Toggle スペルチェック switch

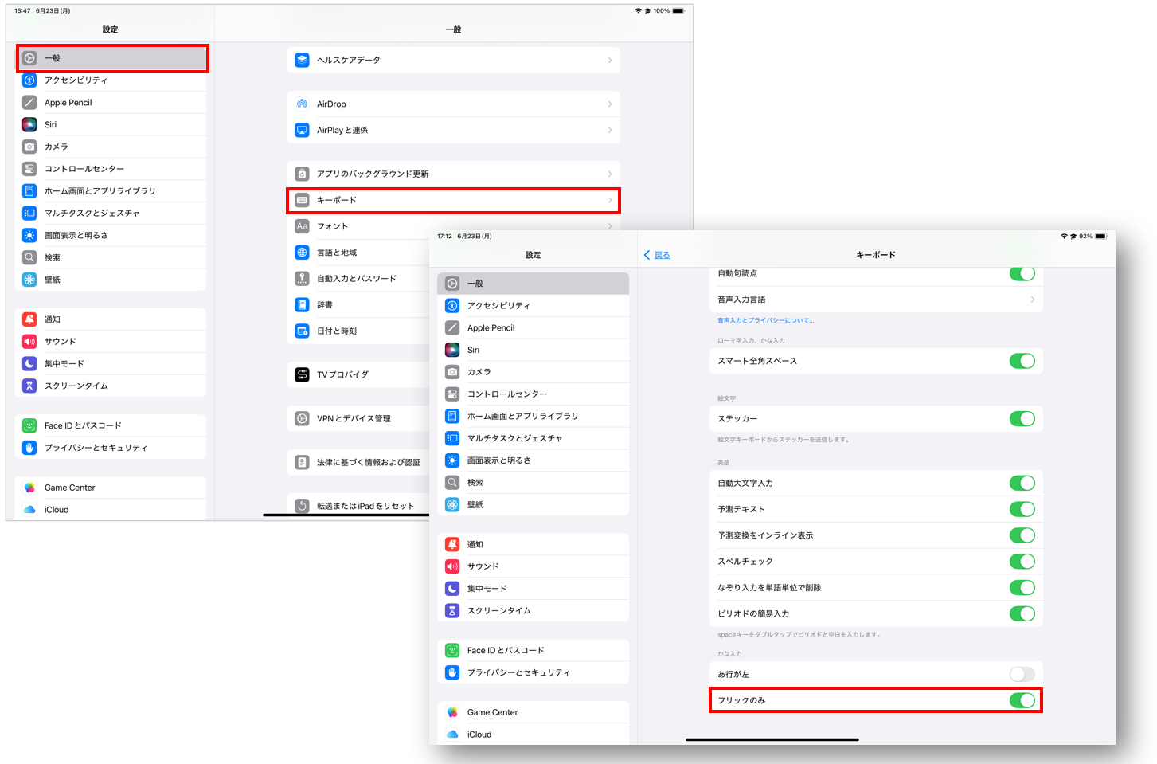pyautogui.click(x=1022, y=562)
